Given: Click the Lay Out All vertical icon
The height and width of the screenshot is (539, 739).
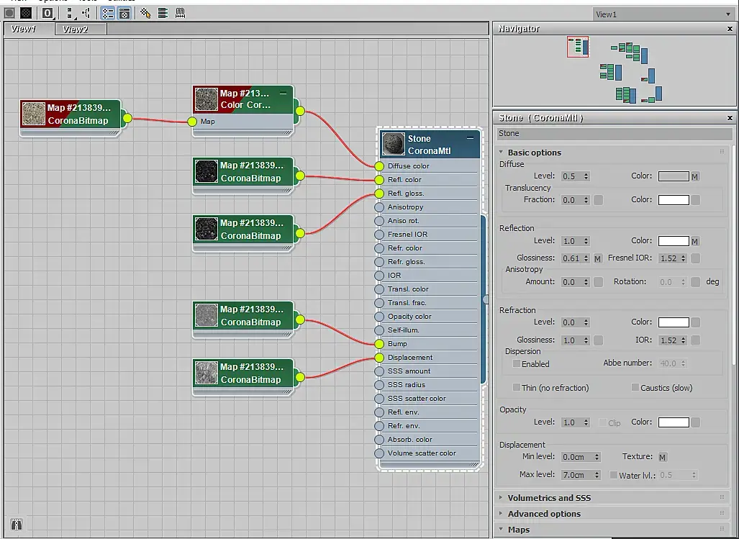Looking at the screenshot, I should coord(70,13).
